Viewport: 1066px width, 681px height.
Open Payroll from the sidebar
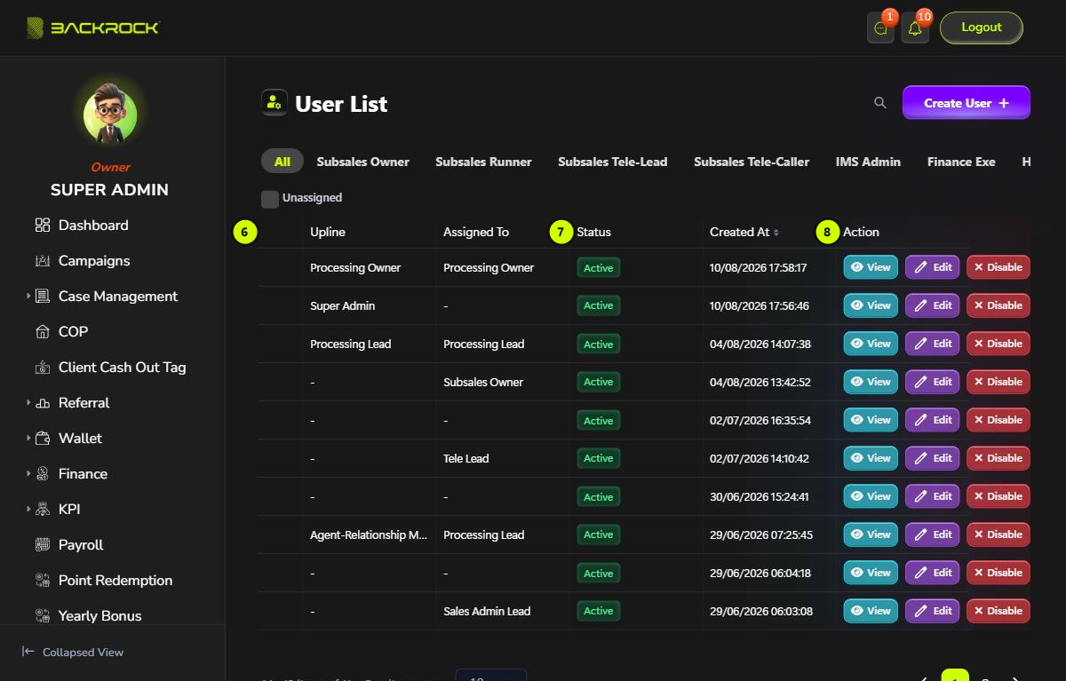81,545
